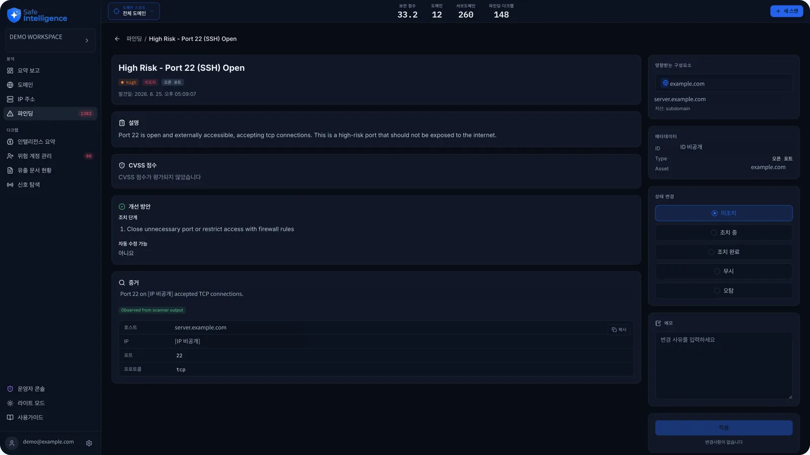Toggle 라이트 모드 sun icon
Screen dimensions: 810x455
coord(10,403)
